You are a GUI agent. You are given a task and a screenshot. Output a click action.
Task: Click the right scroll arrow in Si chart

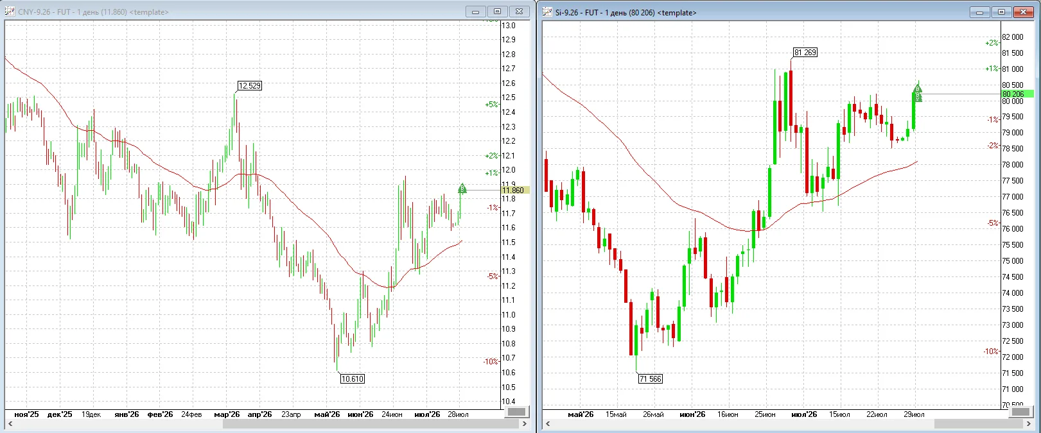[1029, 424]
